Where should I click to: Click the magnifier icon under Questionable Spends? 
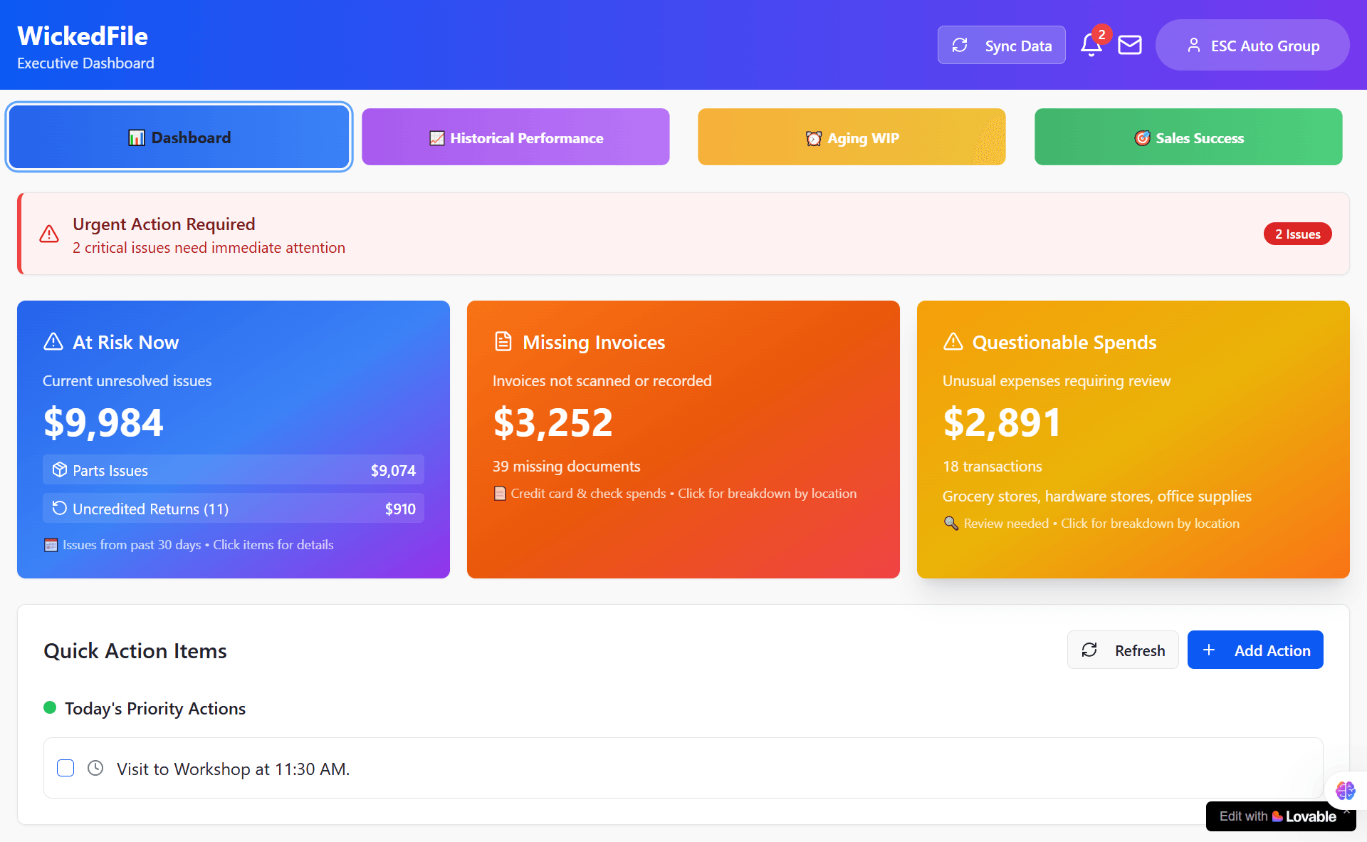pos(951,524)
